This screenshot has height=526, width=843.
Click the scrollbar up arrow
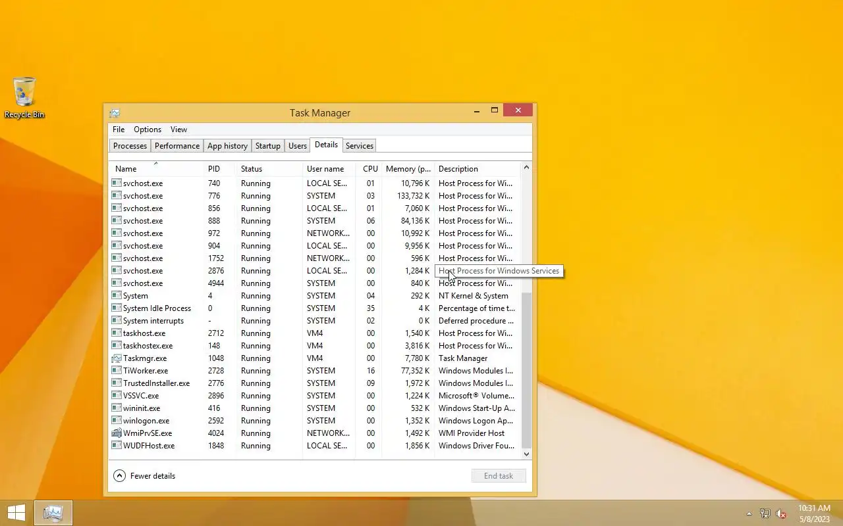tap(526, 168)
